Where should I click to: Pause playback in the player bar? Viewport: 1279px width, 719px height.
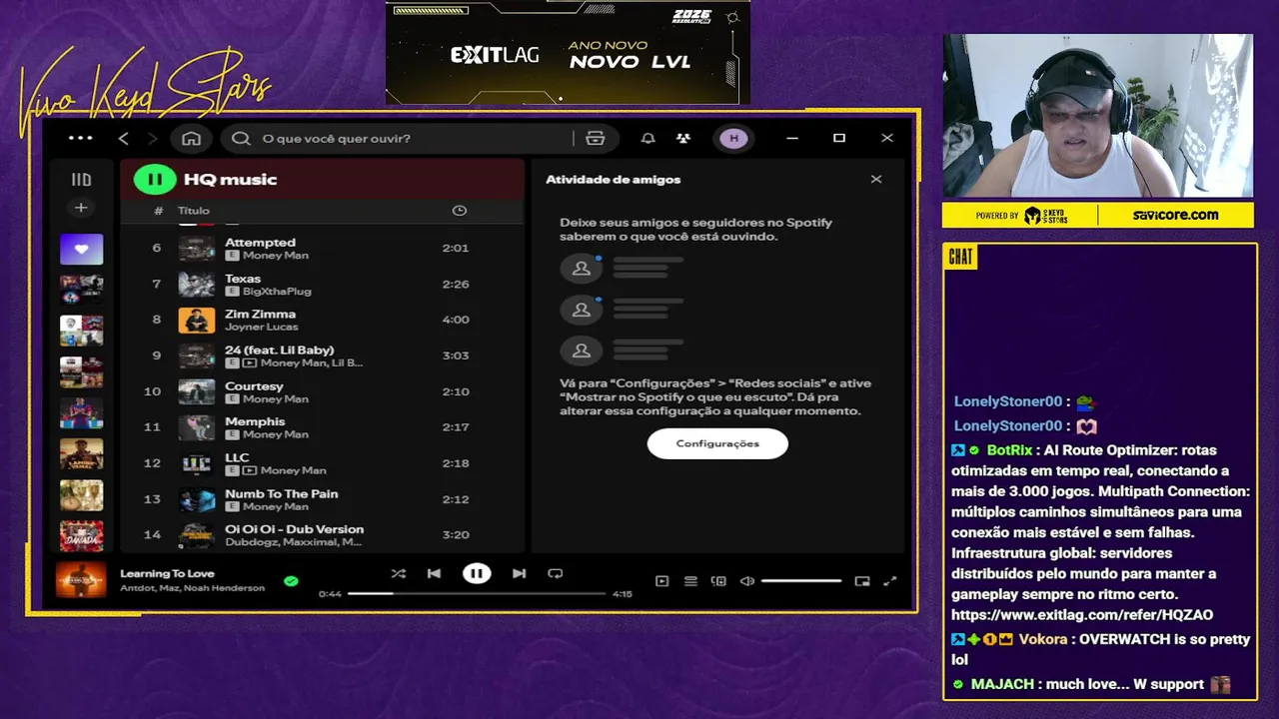point(477,573)
